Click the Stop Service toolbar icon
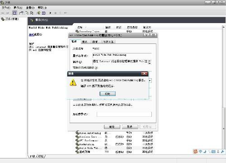This screenshot has width=226, height=163. [x=56, y=13]
